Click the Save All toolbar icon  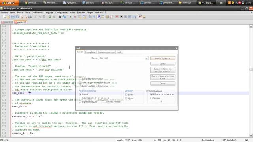[x=17, y=17]
